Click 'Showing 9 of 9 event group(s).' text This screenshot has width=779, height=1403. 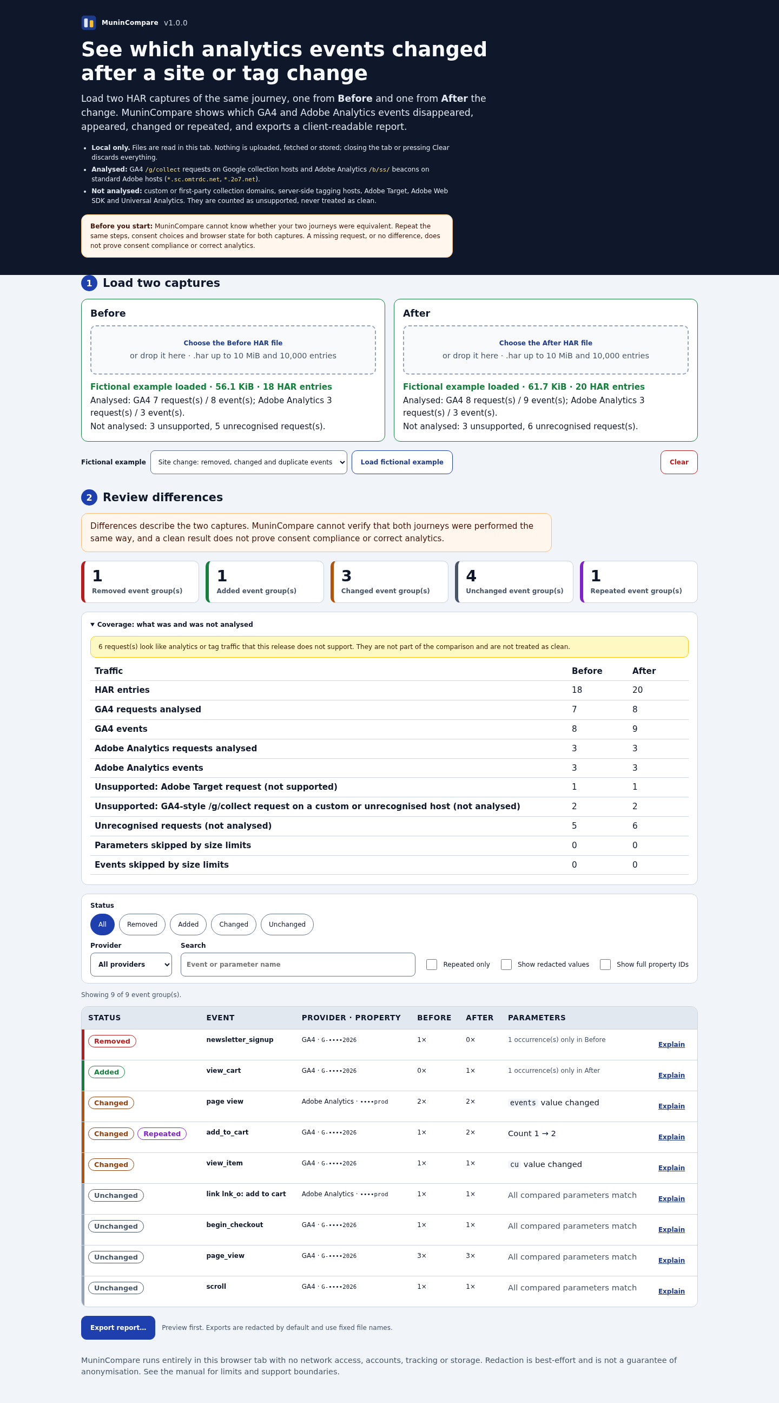pos(131,995)
